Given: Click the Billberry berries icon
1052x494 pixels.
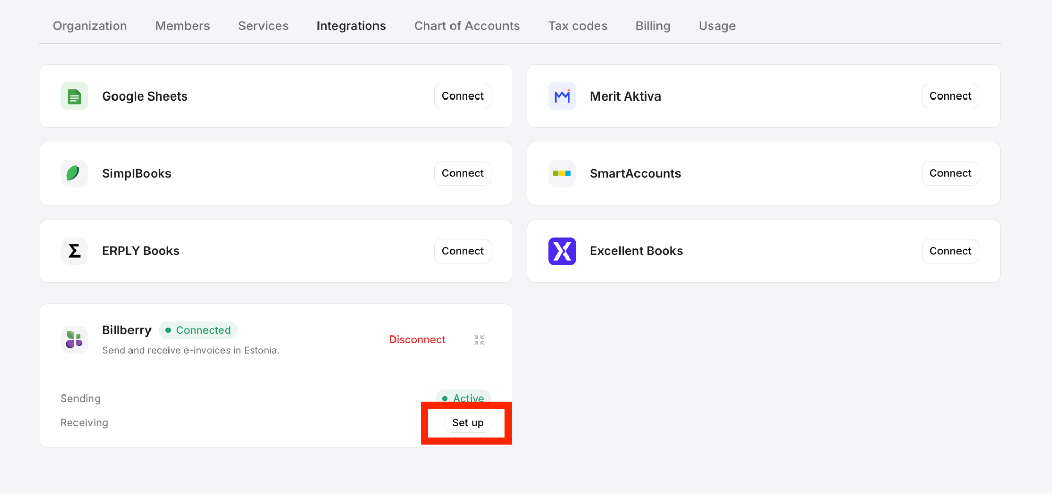Looking at the screenshot, I should 74,340.
